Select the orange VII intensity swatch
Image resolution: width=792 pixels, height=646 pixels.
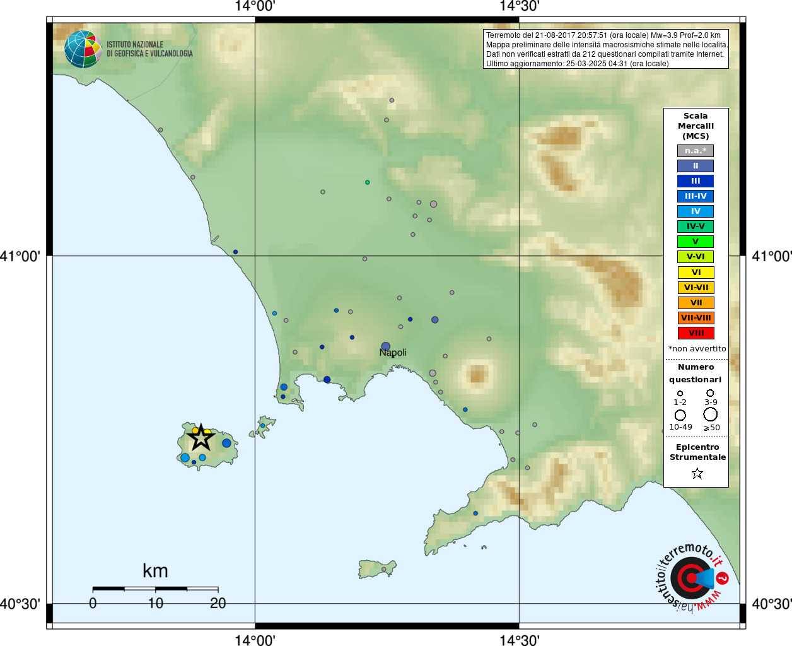tap(696, 303)
